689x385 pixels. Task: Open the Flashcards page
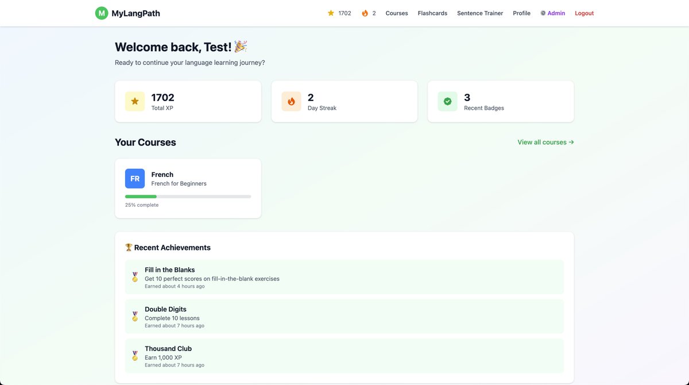[432, 13]
